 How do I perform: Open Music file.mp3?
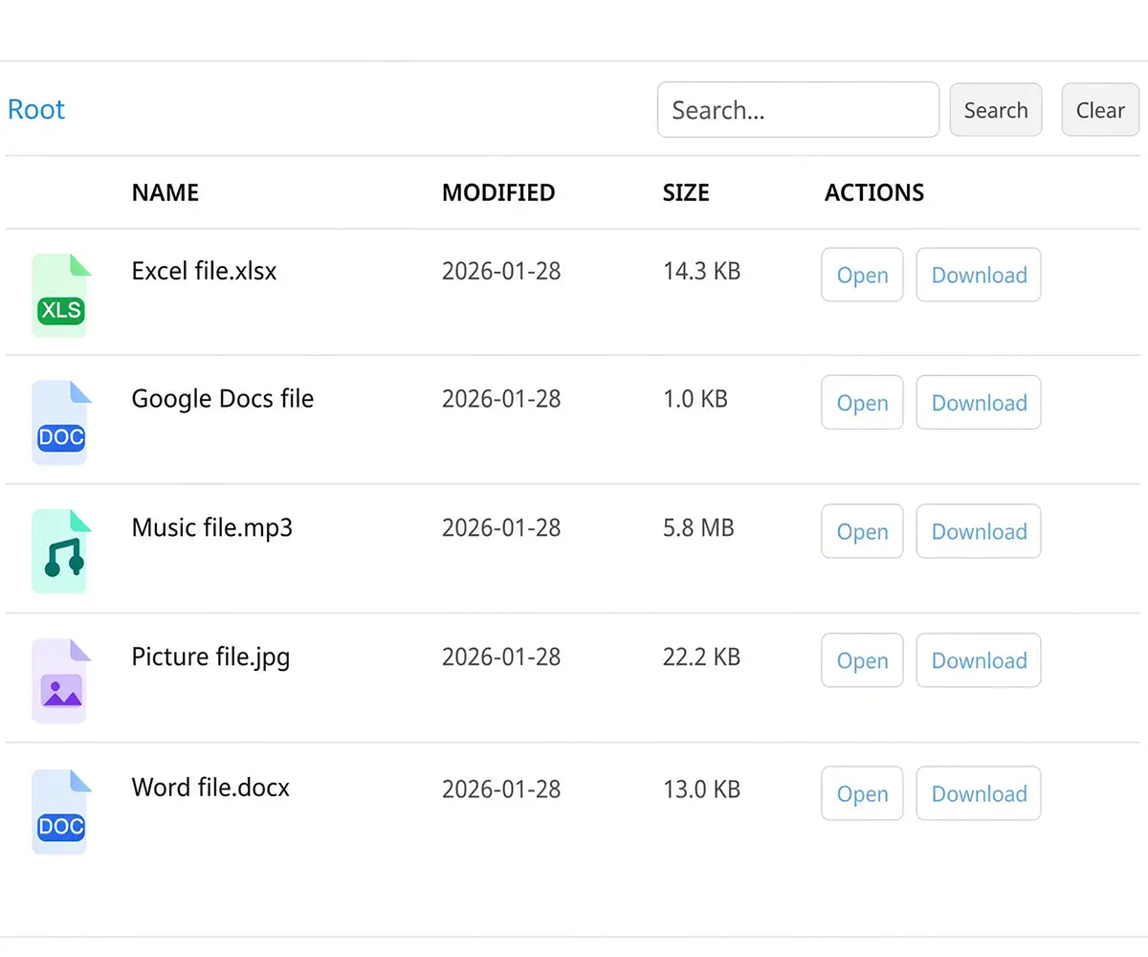[x=862, y=531]
